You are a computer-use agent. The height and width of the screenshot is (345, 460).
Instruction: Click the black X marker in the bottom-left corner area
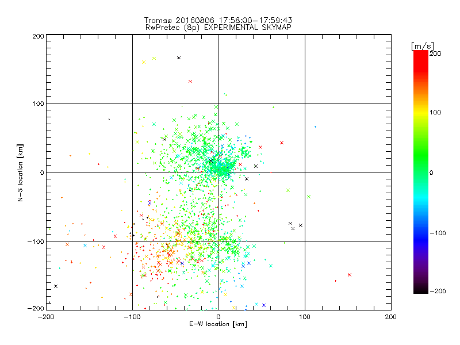pyautogui.click(x=56, y=286)
